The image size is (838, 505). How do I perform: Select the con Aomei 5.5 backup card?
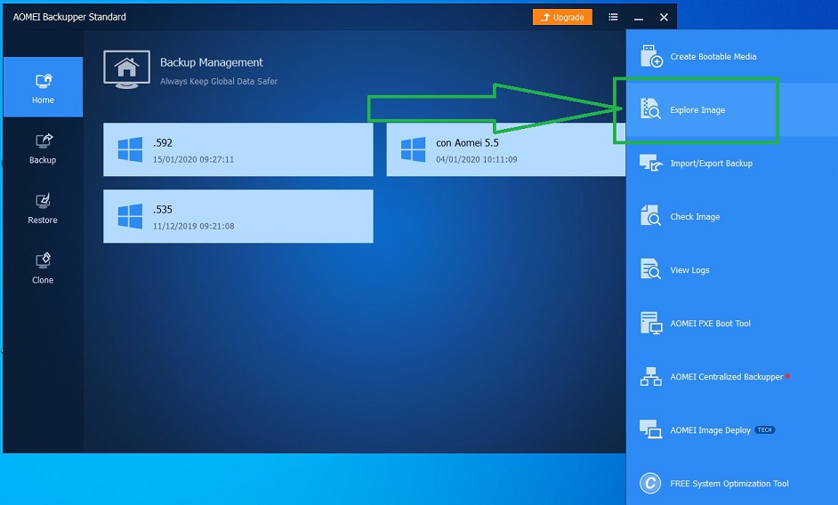[x=505, y=149]
